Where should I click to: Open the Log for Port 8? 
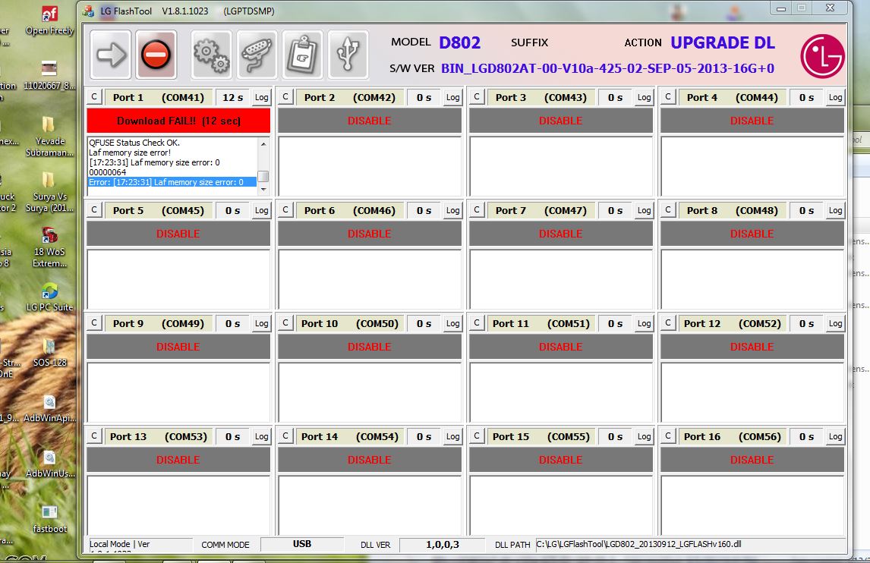[x=836, y=211]
